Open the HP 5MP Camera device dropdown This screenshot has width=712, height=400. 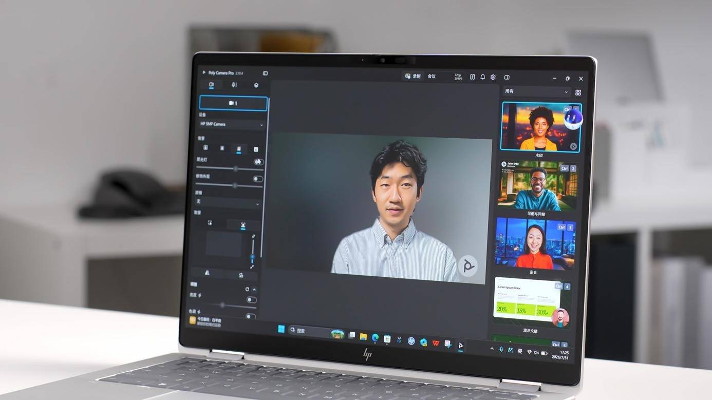point(232,125)
